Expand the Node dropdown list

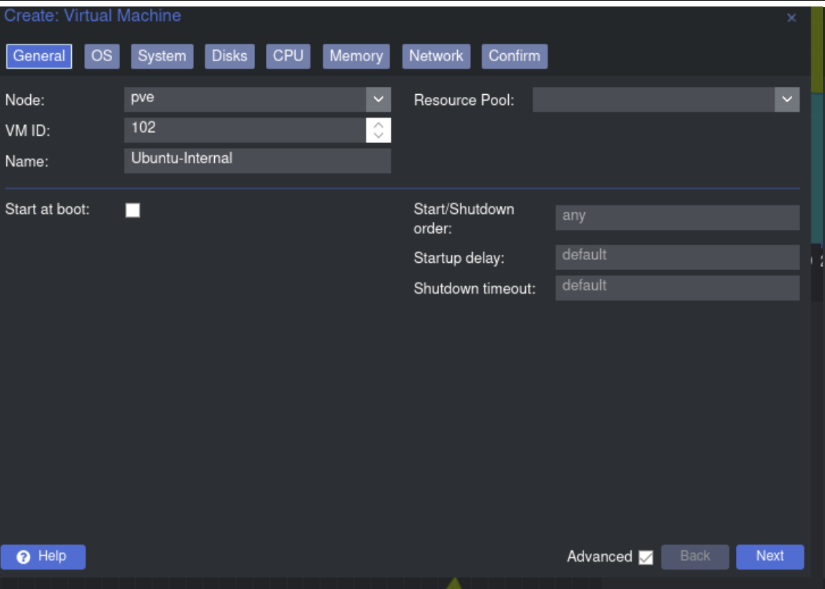[x=378, y=99]
